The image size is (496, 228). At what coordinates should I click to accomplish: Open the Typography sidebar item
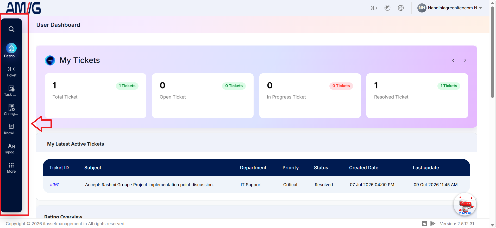pos(11,148)
